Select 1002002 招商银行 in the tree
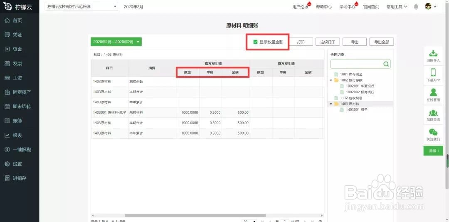Screen dimensions: 449x222 click(360, 92)
